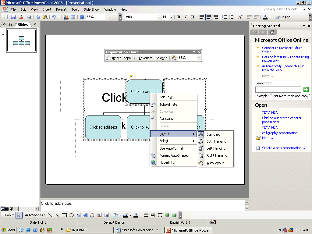
Task: Toggle numbered list formatting
Action: [225, 17]
